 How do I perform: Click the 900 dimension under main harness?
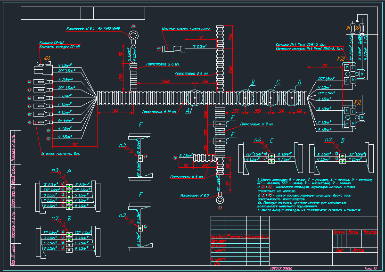[115, 111]
